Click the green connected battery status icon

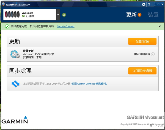pyautogui.click(x=23, y=16)
